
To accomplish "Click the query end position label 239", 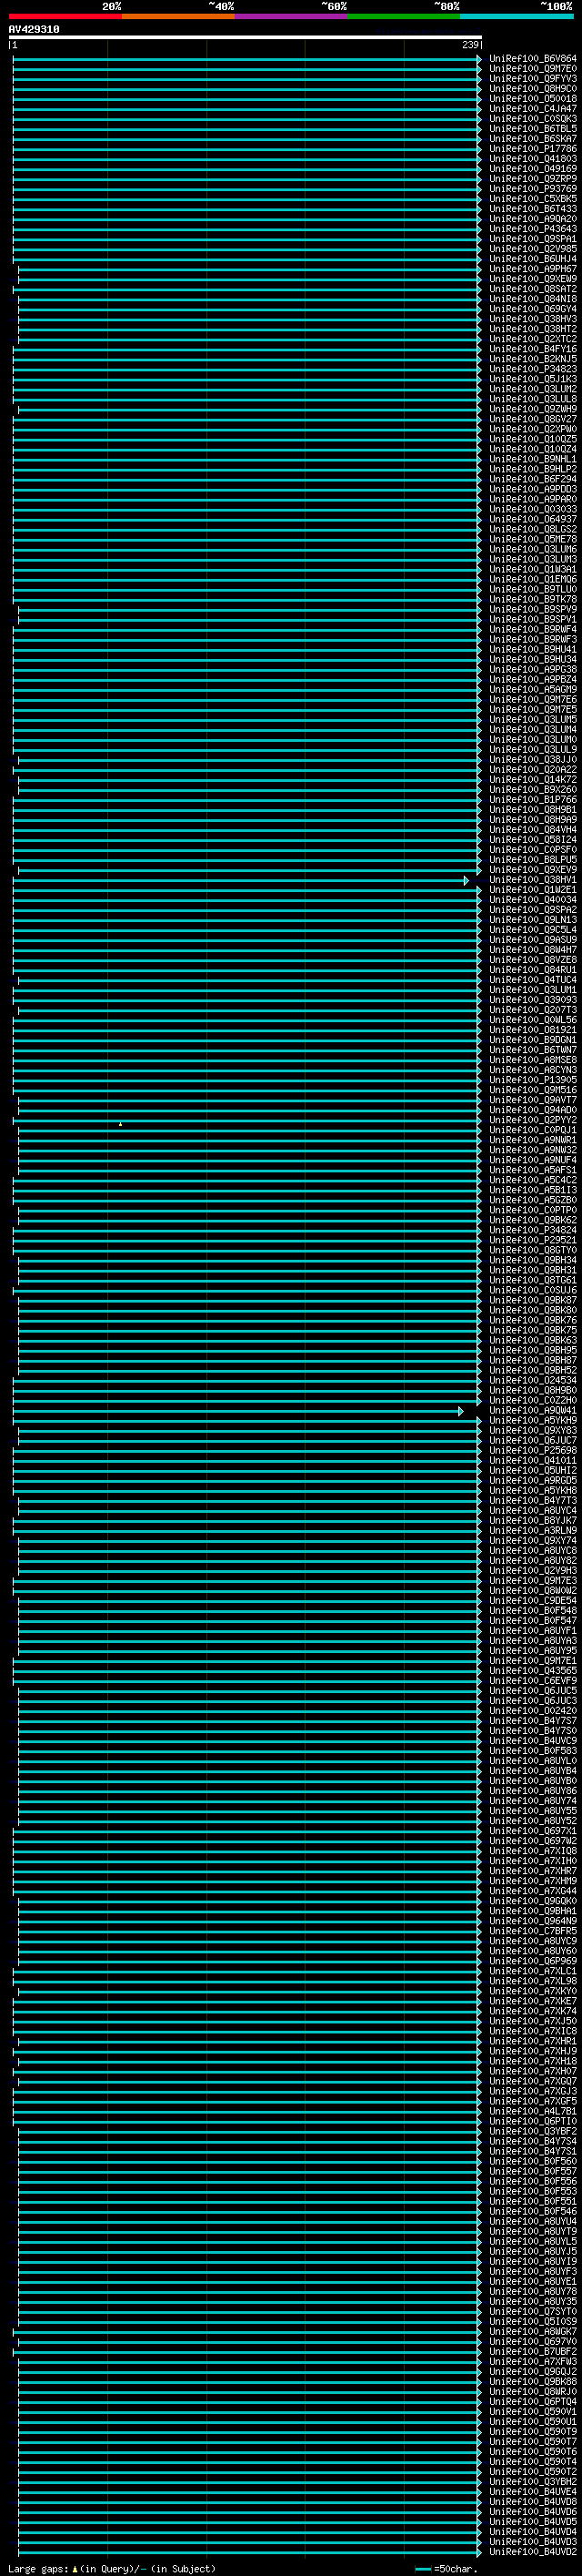I will (470, 45).
